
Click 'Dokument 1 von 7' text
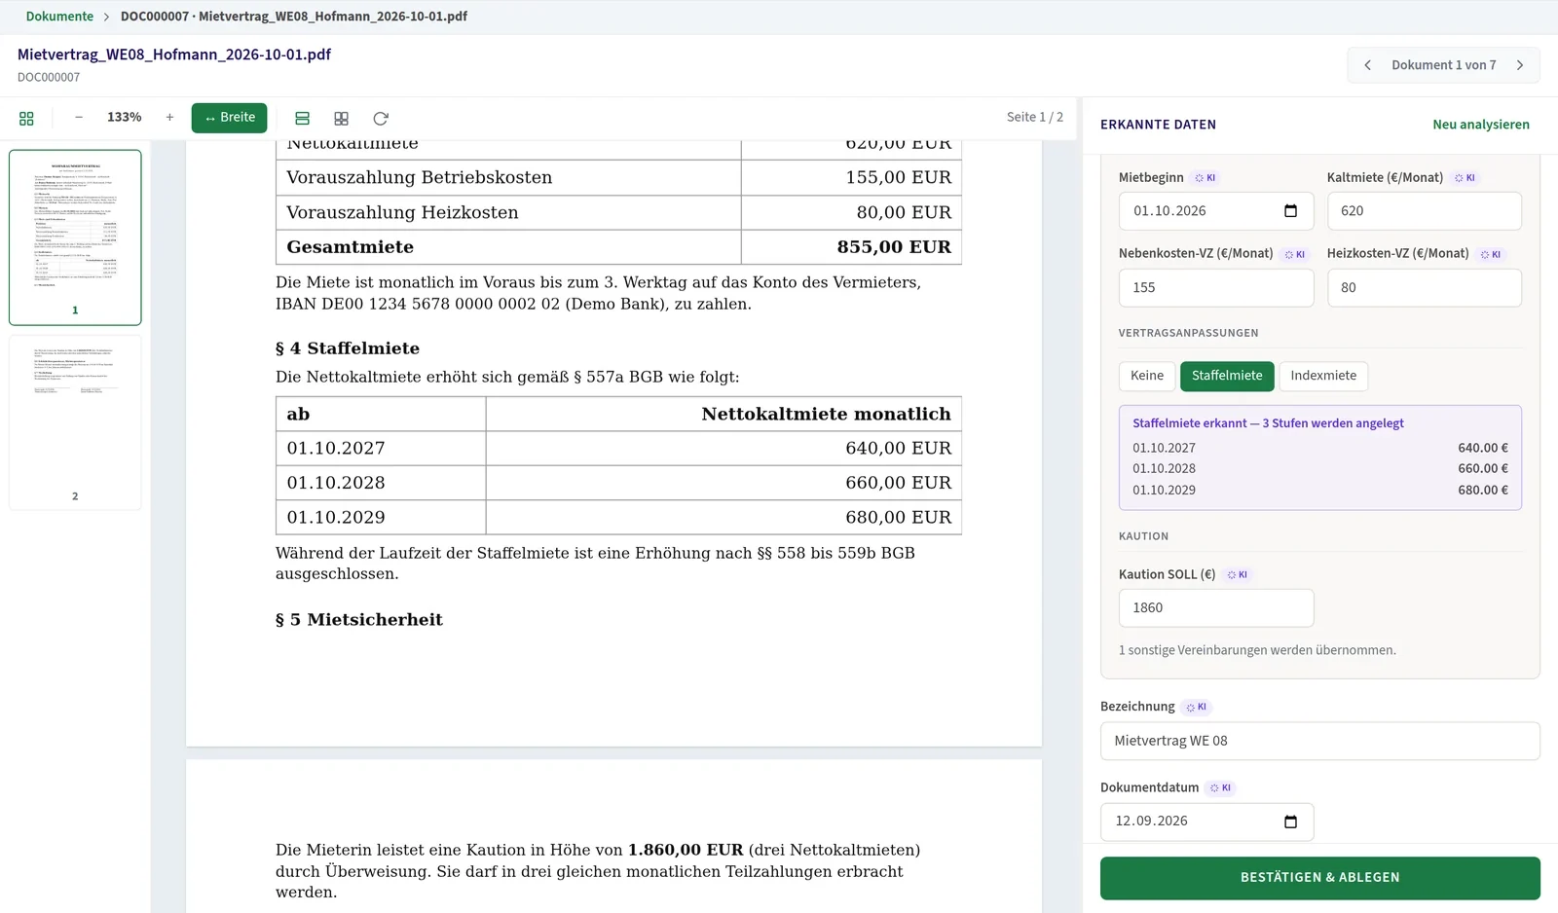coord(1443,65)
